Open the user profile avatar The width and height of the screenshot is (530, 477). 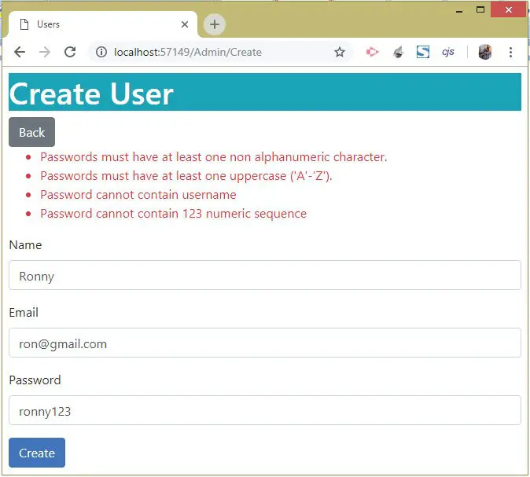tap(485, 52)
